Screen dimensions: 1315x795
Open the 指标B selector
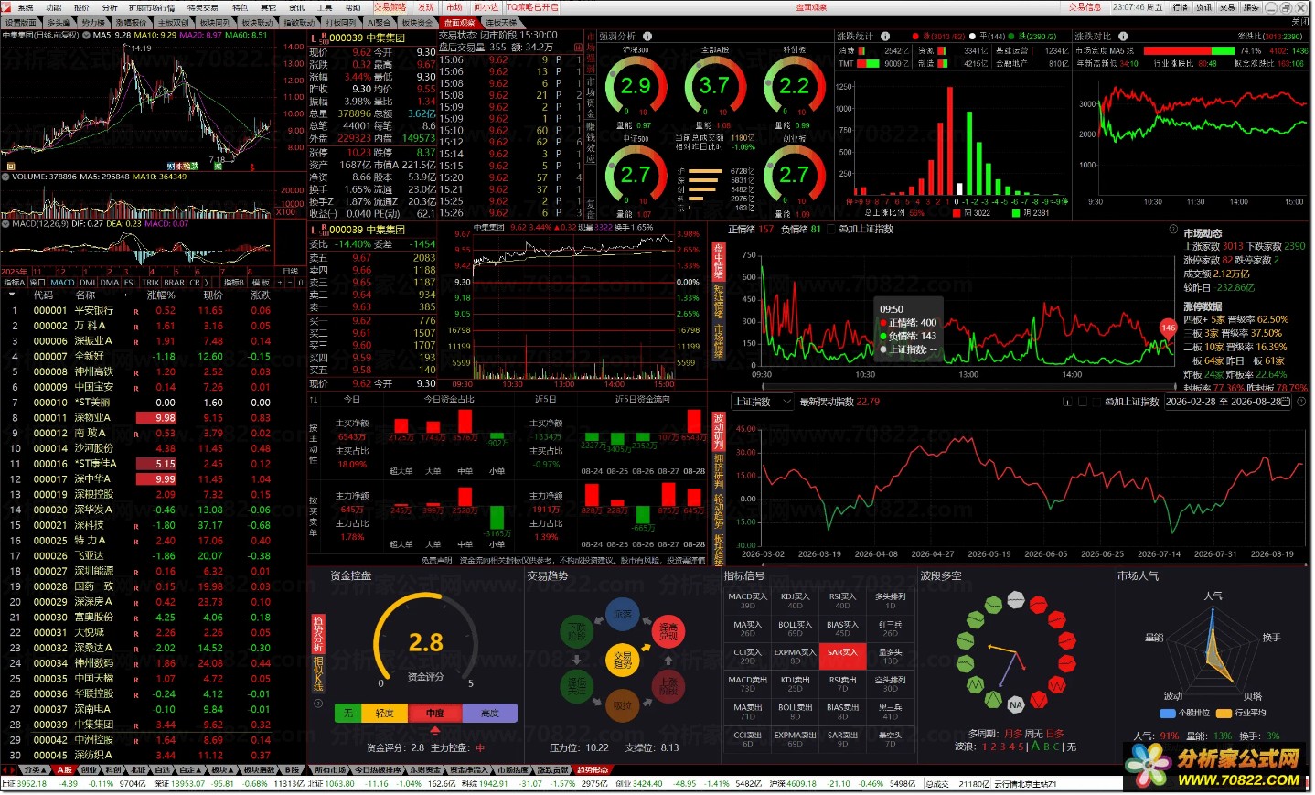point(234,284)
